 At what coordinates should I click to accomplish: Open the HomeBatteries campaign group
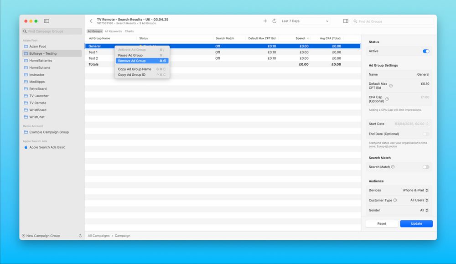tap(52, 61)
